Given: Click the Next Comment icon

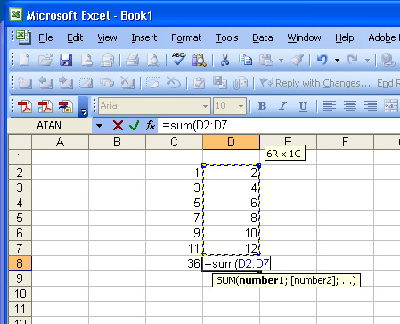Looking at the screenshot, I should click(66, 83).
